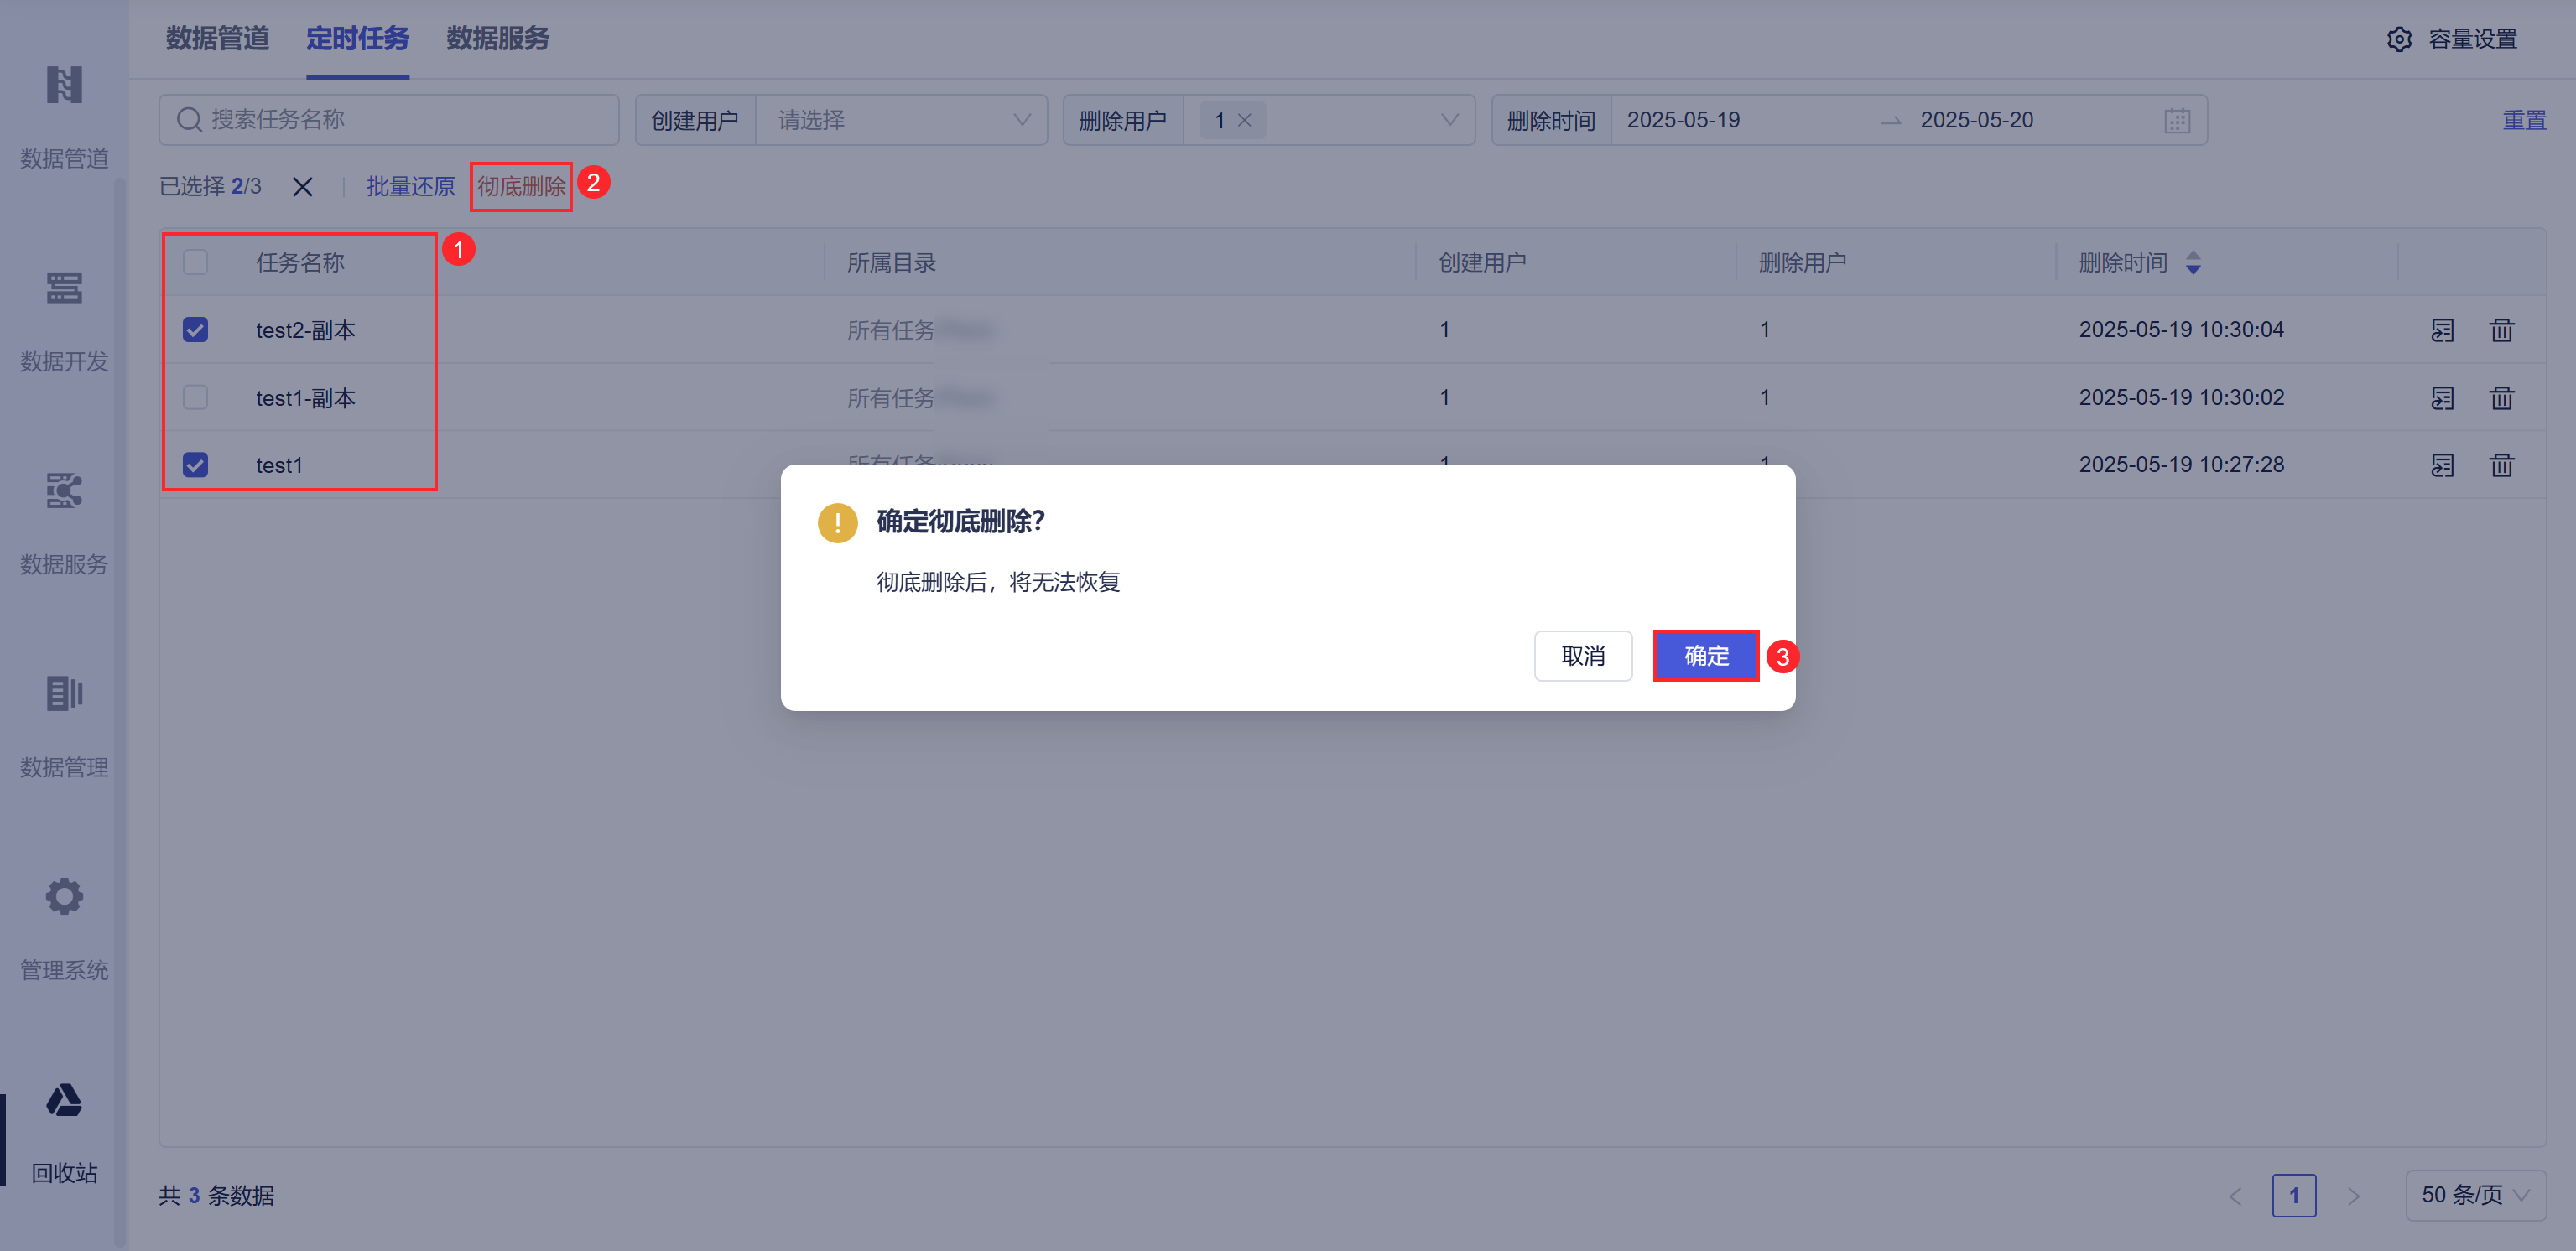
Task: Switch to the 数据服务 top tab
Action: pos(497,38)
